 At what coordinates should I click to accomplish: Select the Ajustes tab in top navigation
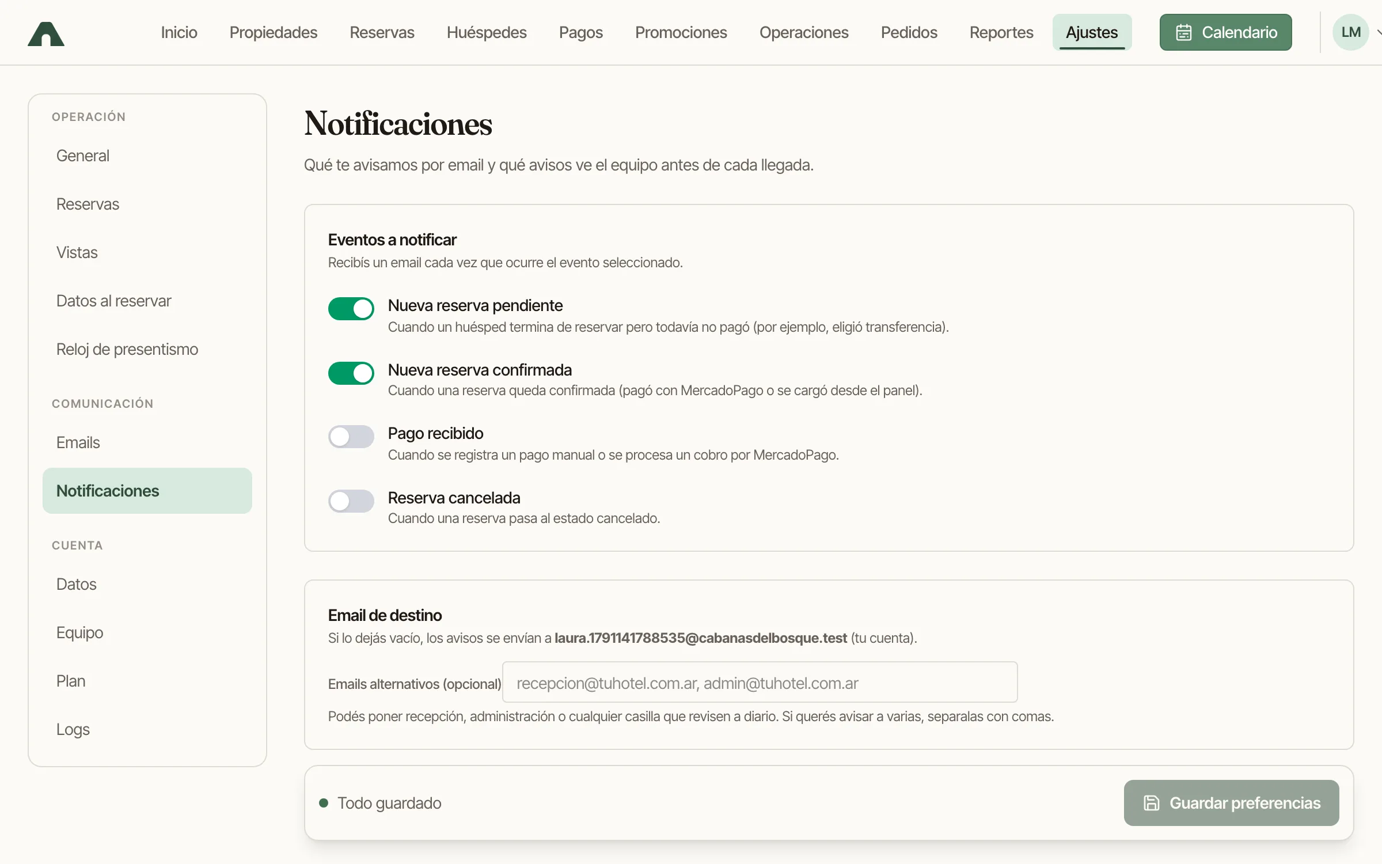click(1092, 32)
